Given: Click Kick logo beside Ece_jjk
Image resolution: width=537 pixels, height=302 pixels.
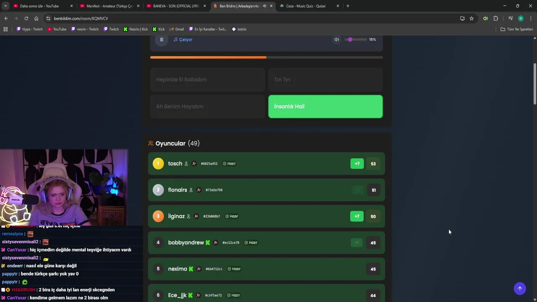Looking at the screenshot, I should point(190,295).
